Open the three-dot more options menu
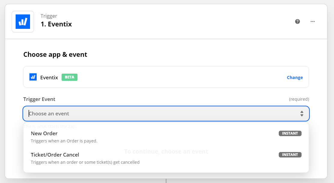This screenshot has height=183, width=334. coord(312,22)
